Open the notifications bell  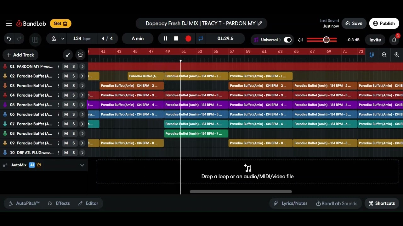[x=394, y=40]
